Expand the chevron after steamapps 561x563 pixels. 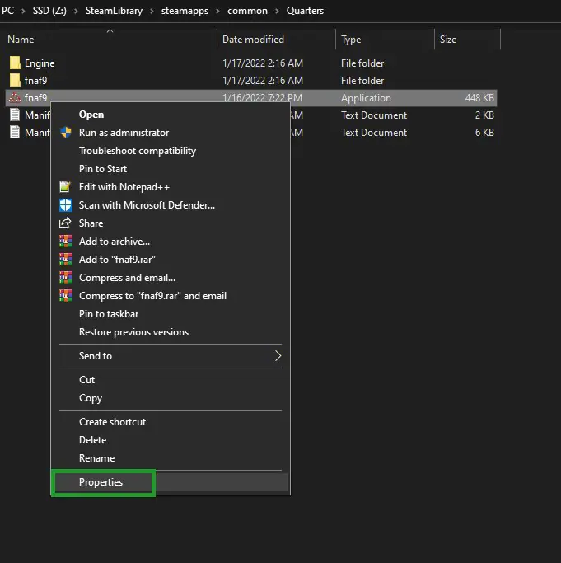217,12
